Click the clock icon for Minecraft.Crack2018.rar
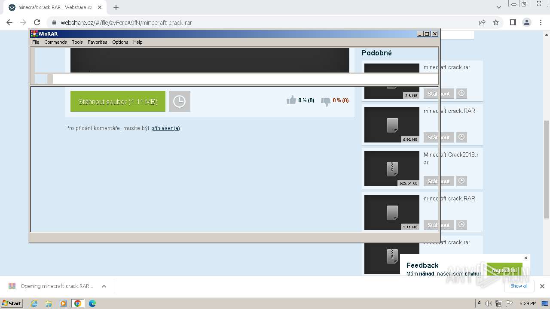The image size is (550, 309). 461,181
